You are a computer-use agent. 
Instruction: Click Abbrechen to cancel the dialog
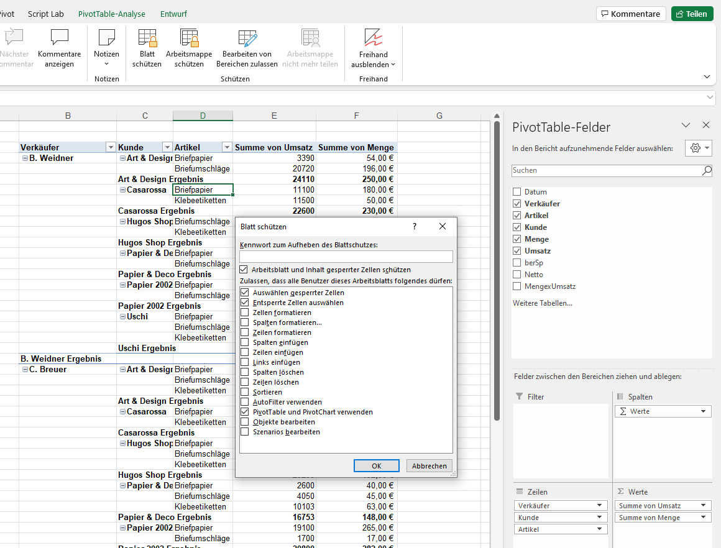(429, 466)
